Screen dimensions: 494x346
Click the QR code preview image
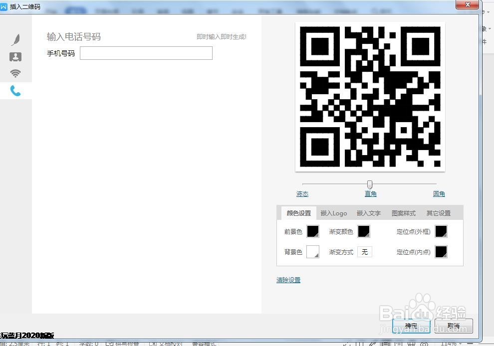370,97
